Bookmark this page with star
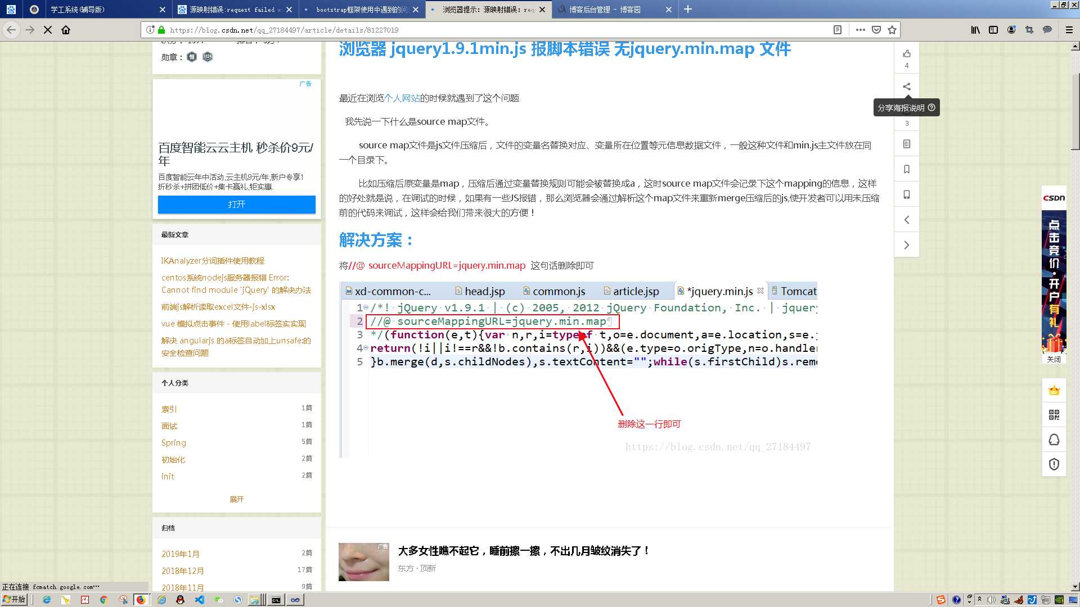Image resolution: width=1080 pixels, height=607 pixels. click(x=892, y=30)
